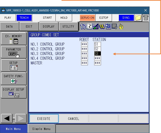161x133 pixels.
Task: Select the MASTER station field
Action: (98, 63)
